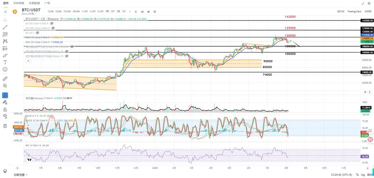The height and width of the screenshot is (178, 374).
Task: Toggle stay in drawing mode pencil
Action: coord(5,102)
